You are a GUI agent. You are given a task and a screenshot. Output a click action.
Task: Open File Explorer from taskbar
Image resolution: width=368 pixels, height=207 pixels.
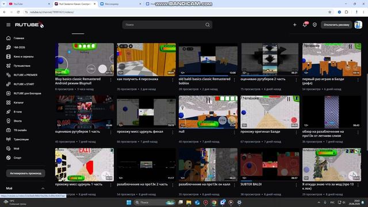click(189, 202)
